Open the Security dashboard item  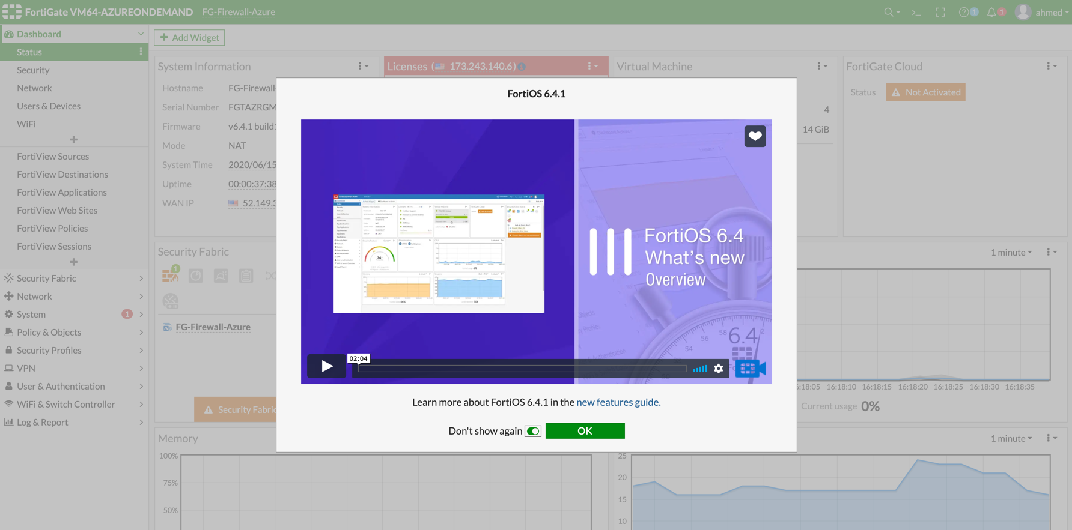tap(33, 70)
